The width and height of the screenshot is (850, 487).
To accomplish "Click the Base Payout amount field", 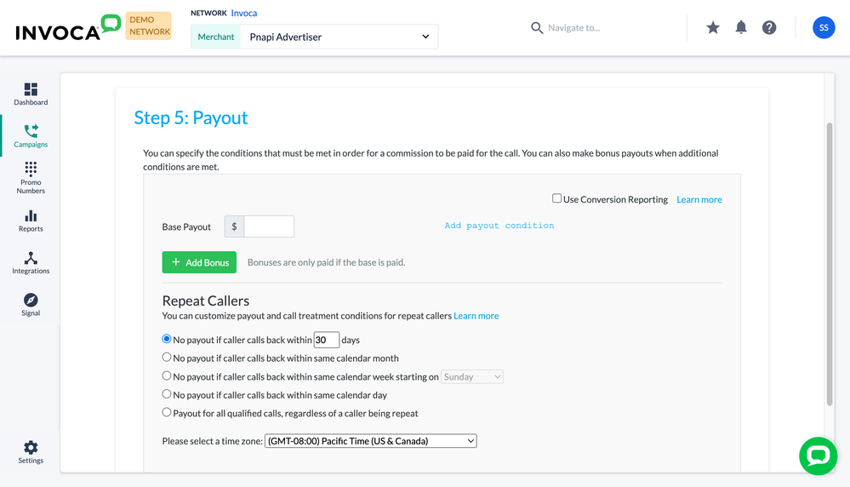I will tap(269, 226).
